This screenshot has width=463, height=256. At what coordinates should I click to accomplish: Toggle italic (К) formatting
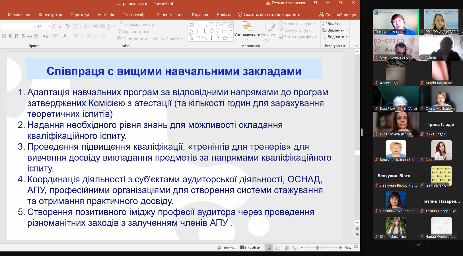pos(10,36)
